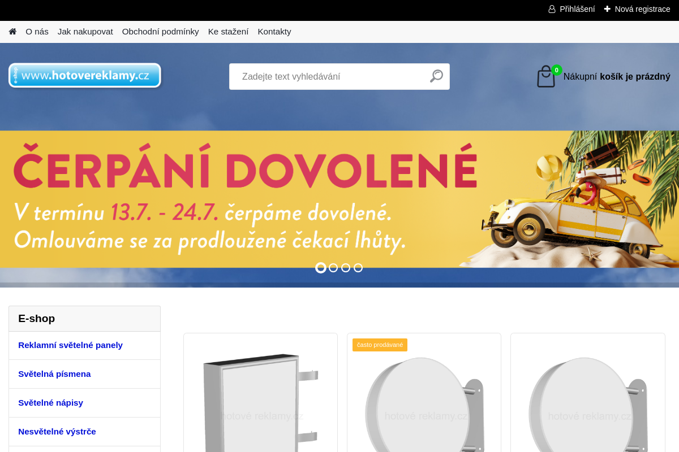Screen dimensions: 679x452
Task: Click the green cart counter badge
Action: pyautogui.click(x=557, y=70)
